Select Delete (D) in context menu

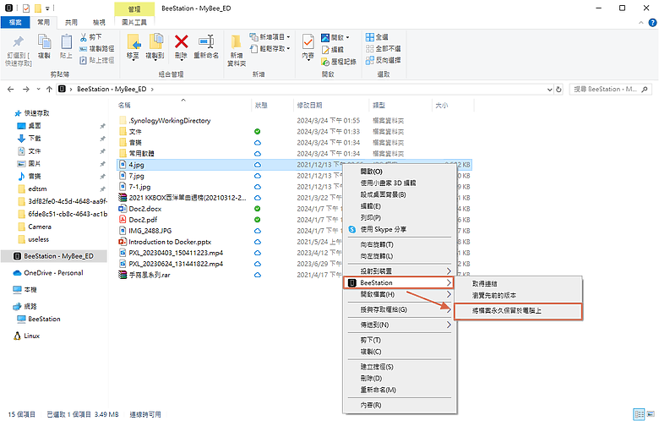point(400,378)
